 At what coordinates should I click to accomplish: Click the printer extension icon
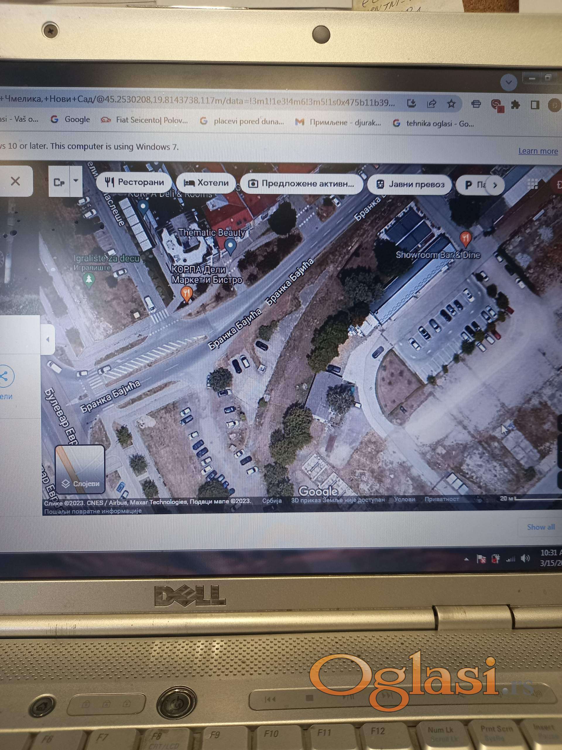[x=476, y=104]
